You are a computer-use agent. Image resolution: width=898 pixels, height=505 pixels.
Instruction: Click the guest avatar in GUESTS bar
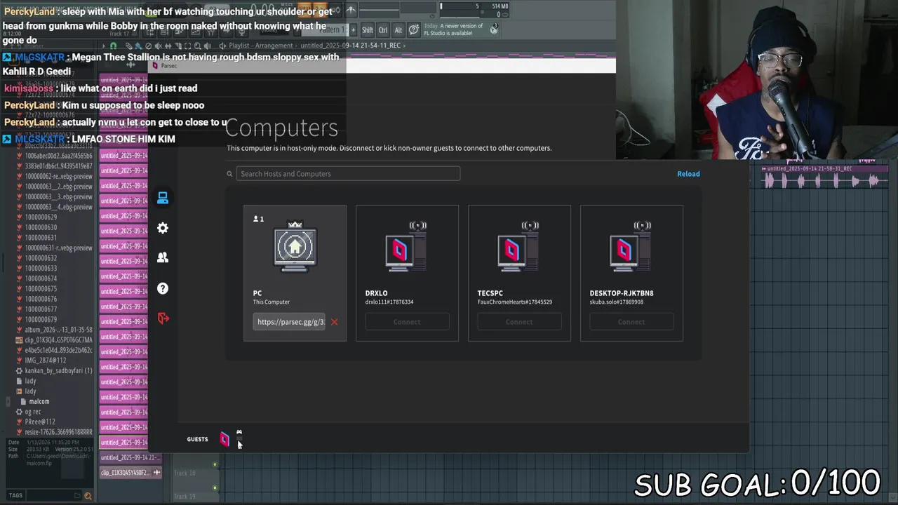(x=224, y=440)
